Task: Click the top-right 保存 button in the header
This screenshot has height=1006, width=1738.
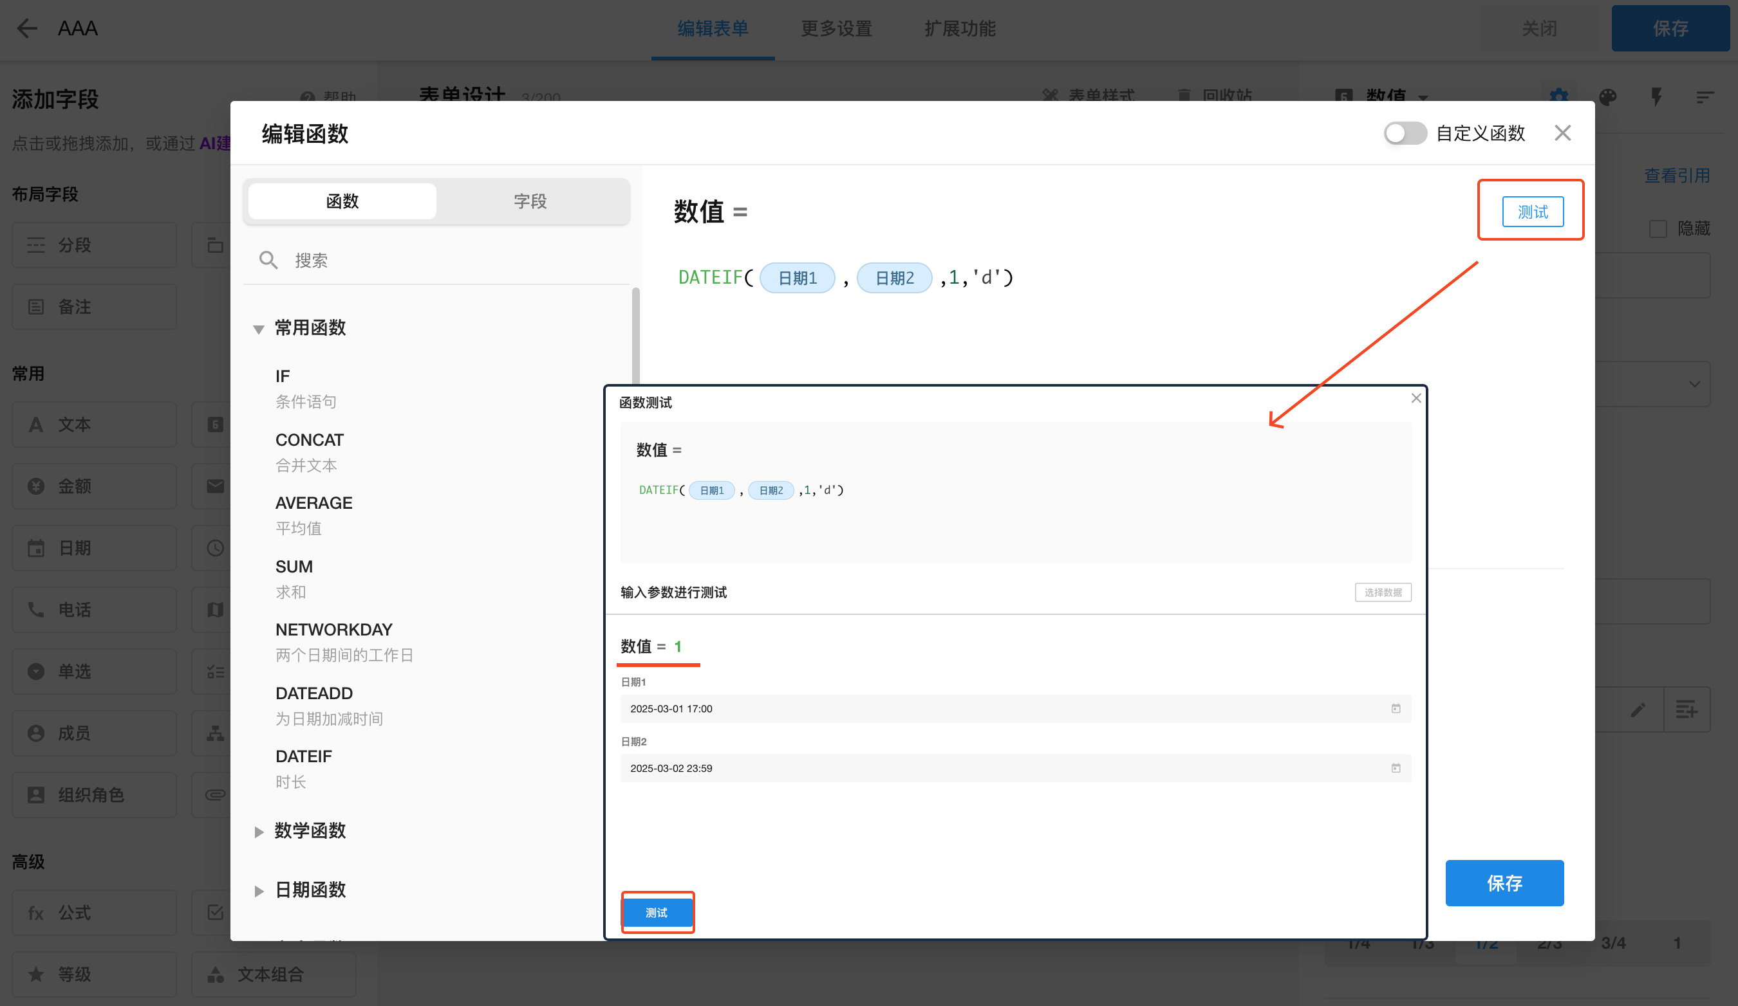Action: [x=1670, y=28]
